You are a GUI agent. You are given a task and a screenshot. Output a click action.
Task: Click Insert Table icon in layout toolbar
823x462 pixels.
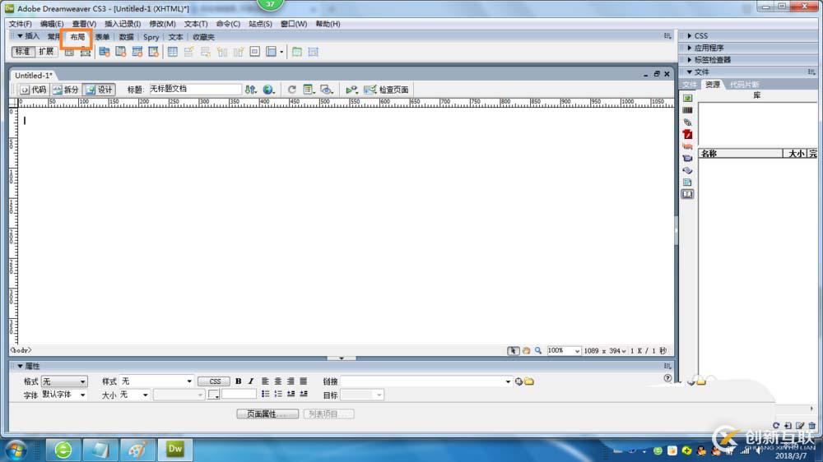tap(172, 52)
